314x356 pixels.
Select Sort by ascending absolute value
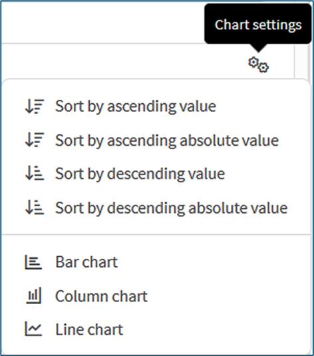pyautogui.click(x=167, y=140)
